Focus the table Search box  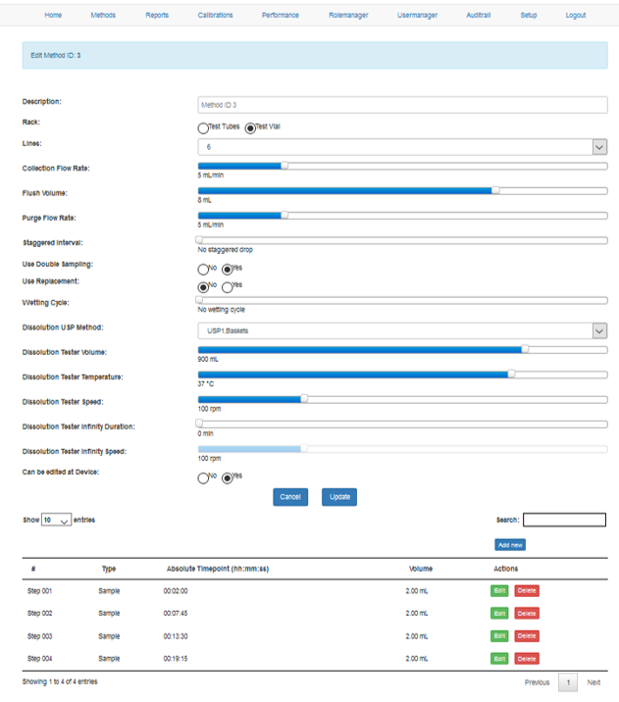click(564, 521)
